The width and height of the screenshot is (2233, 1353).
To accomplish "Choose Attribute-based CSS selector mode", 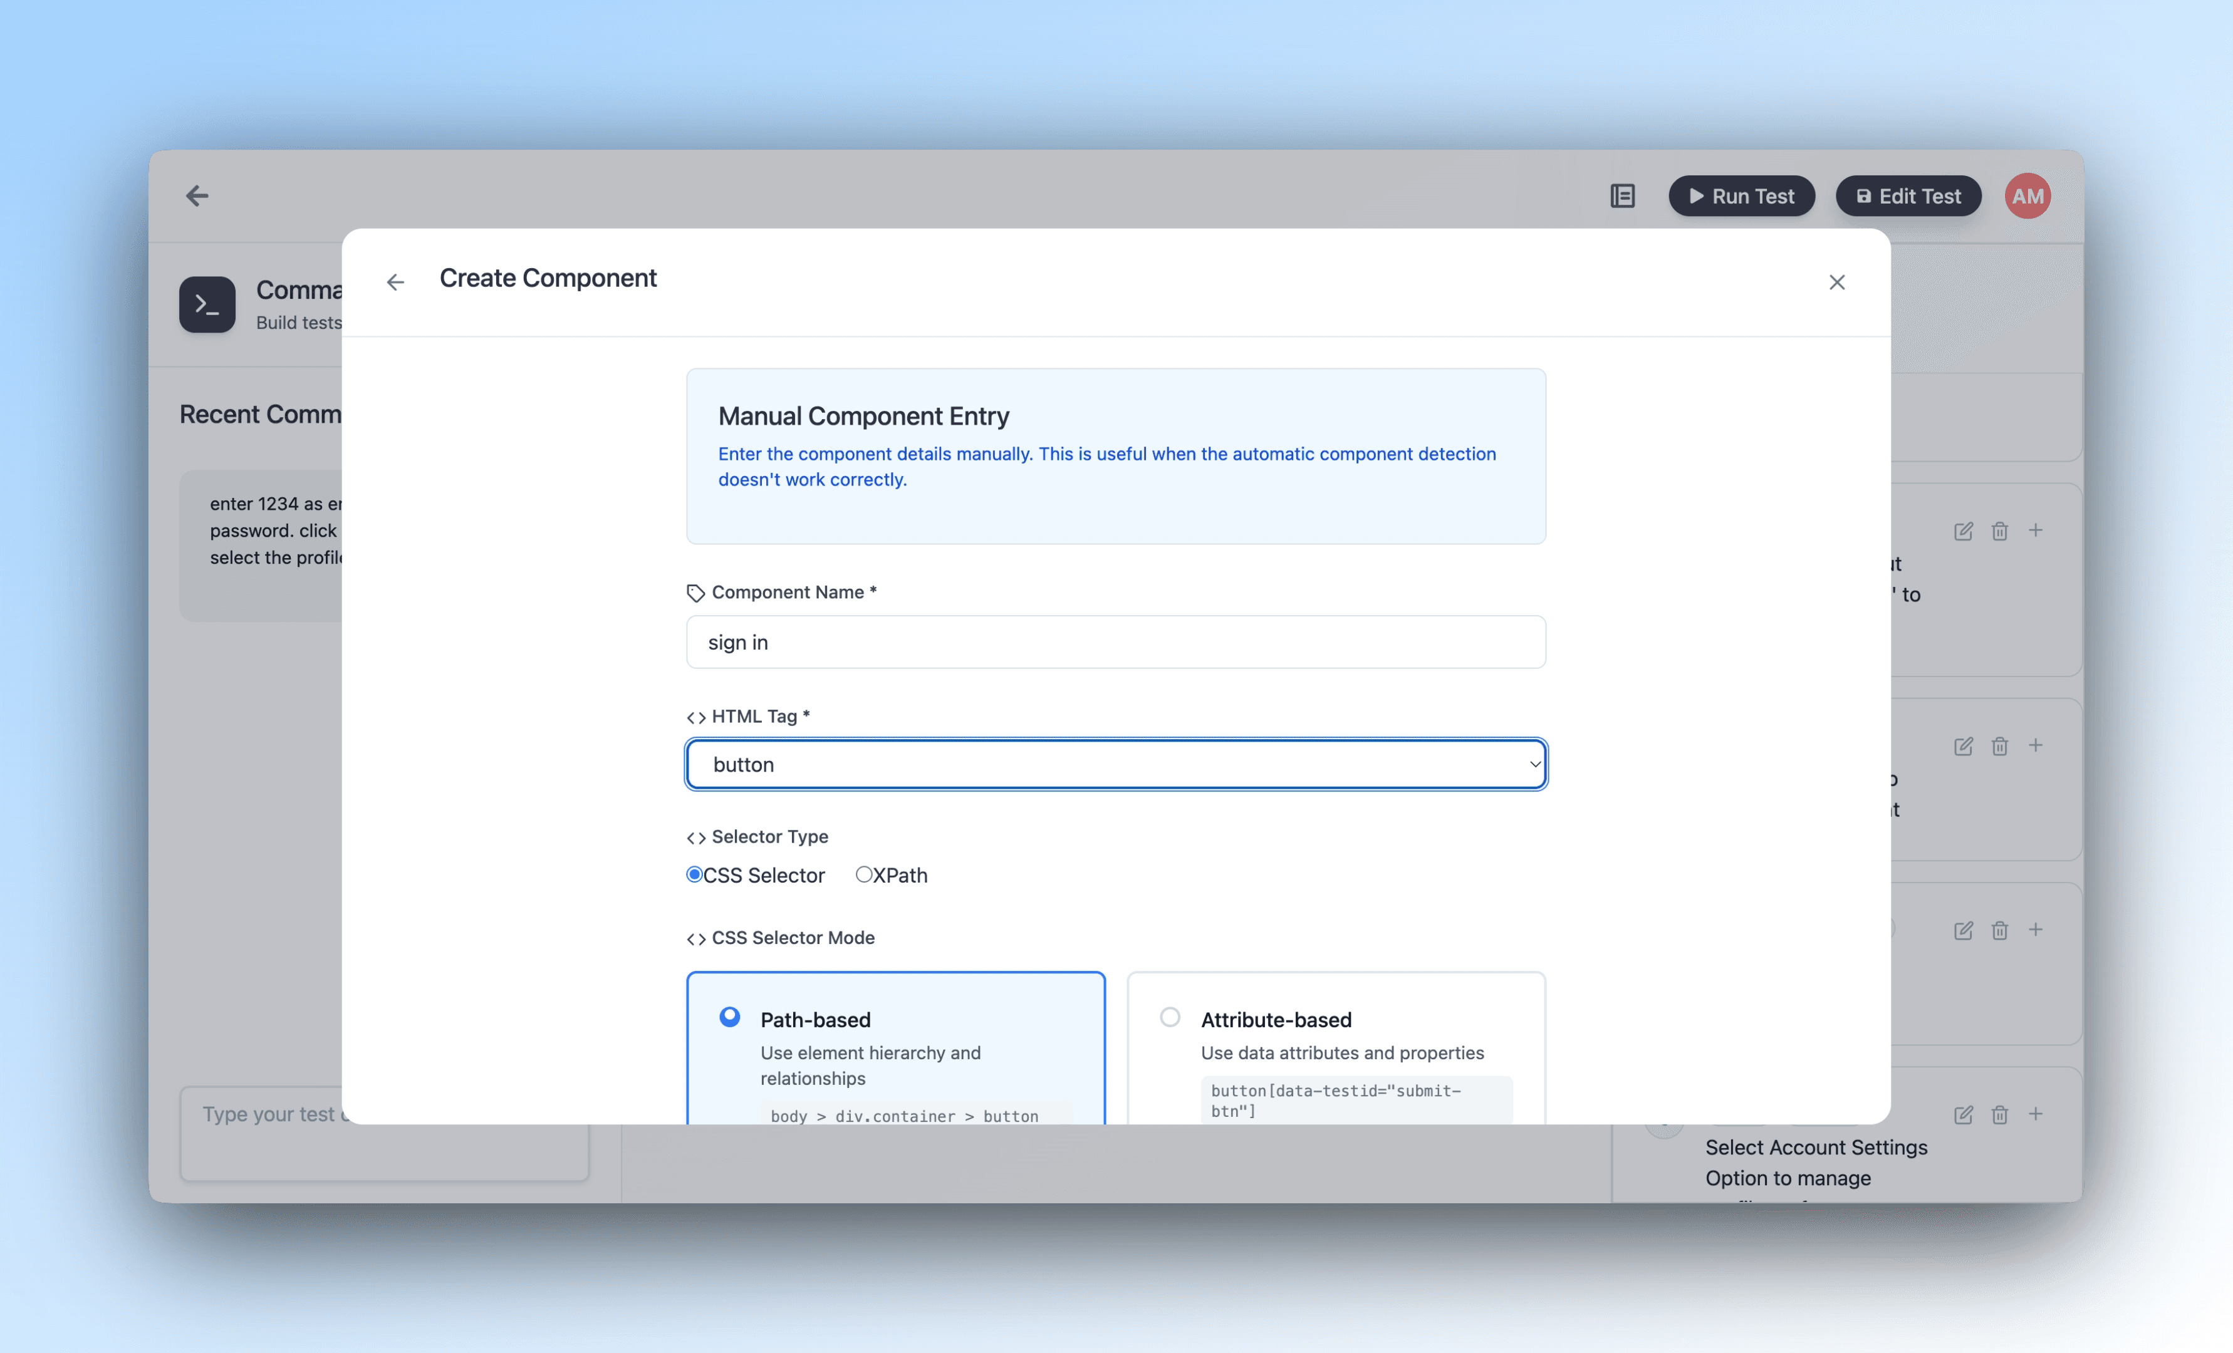I will pyautogui.click(x=1169, y=1018).
